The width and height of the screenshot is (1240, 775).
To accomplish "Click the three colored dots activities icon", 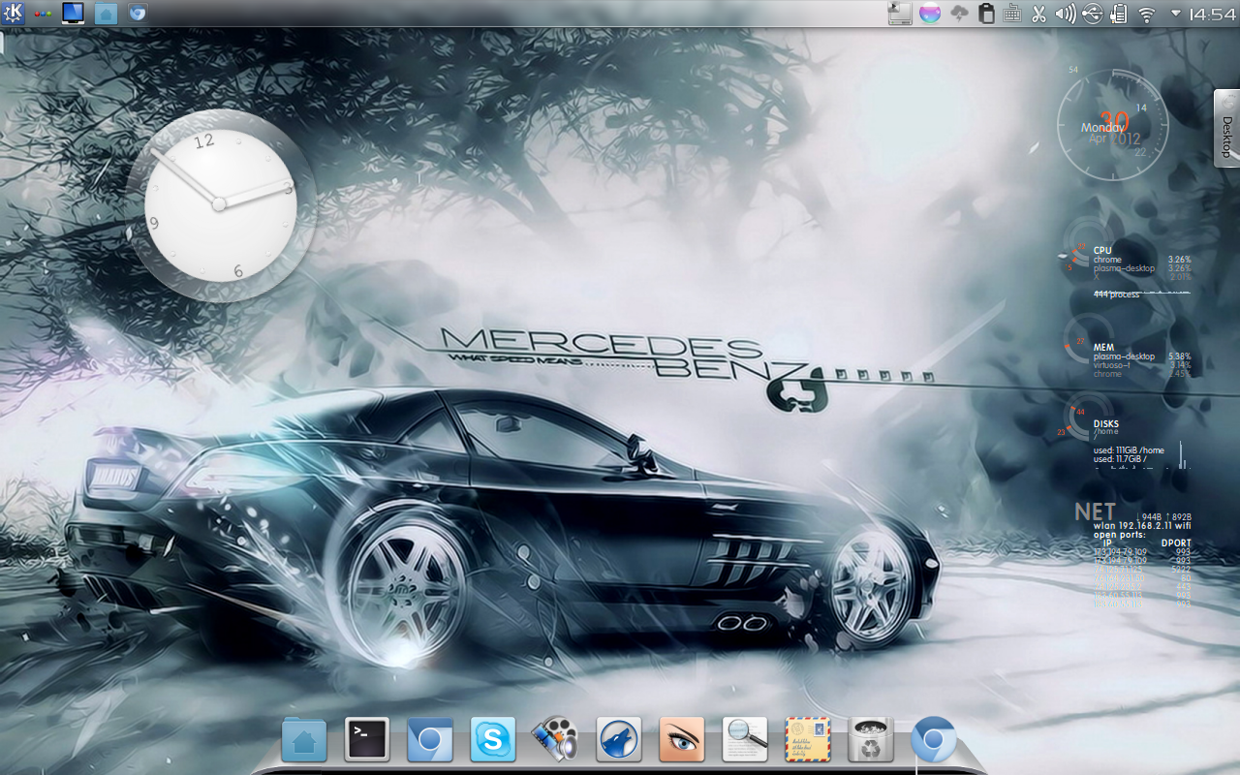I will click(43, 14).
